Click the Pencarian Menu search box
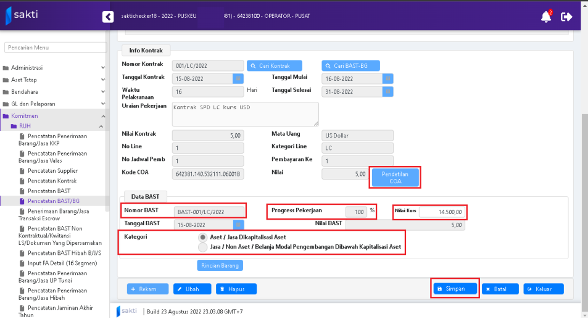Image resolution: width=588 pixels, height=319 pixels. tap(56, 48)
